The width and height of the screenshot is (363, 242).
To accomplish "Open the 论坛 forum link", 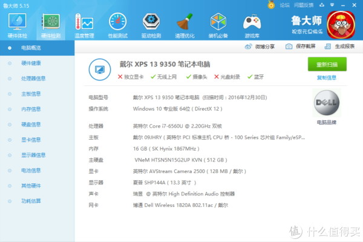I will pos(285,5).
